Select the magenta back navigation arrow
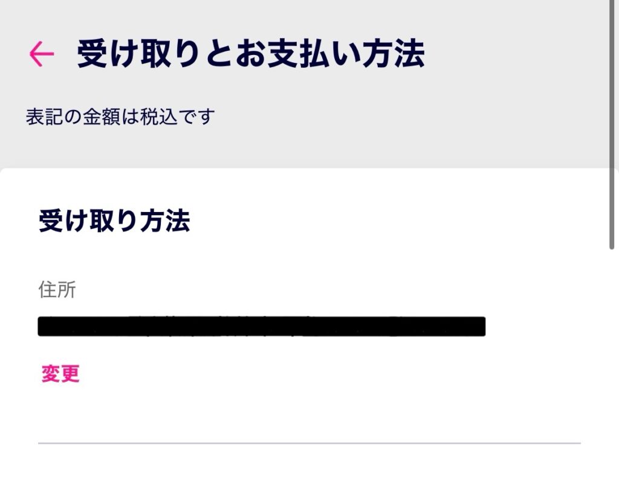This screenshot has width=619, height=479. tap(40, 54)
